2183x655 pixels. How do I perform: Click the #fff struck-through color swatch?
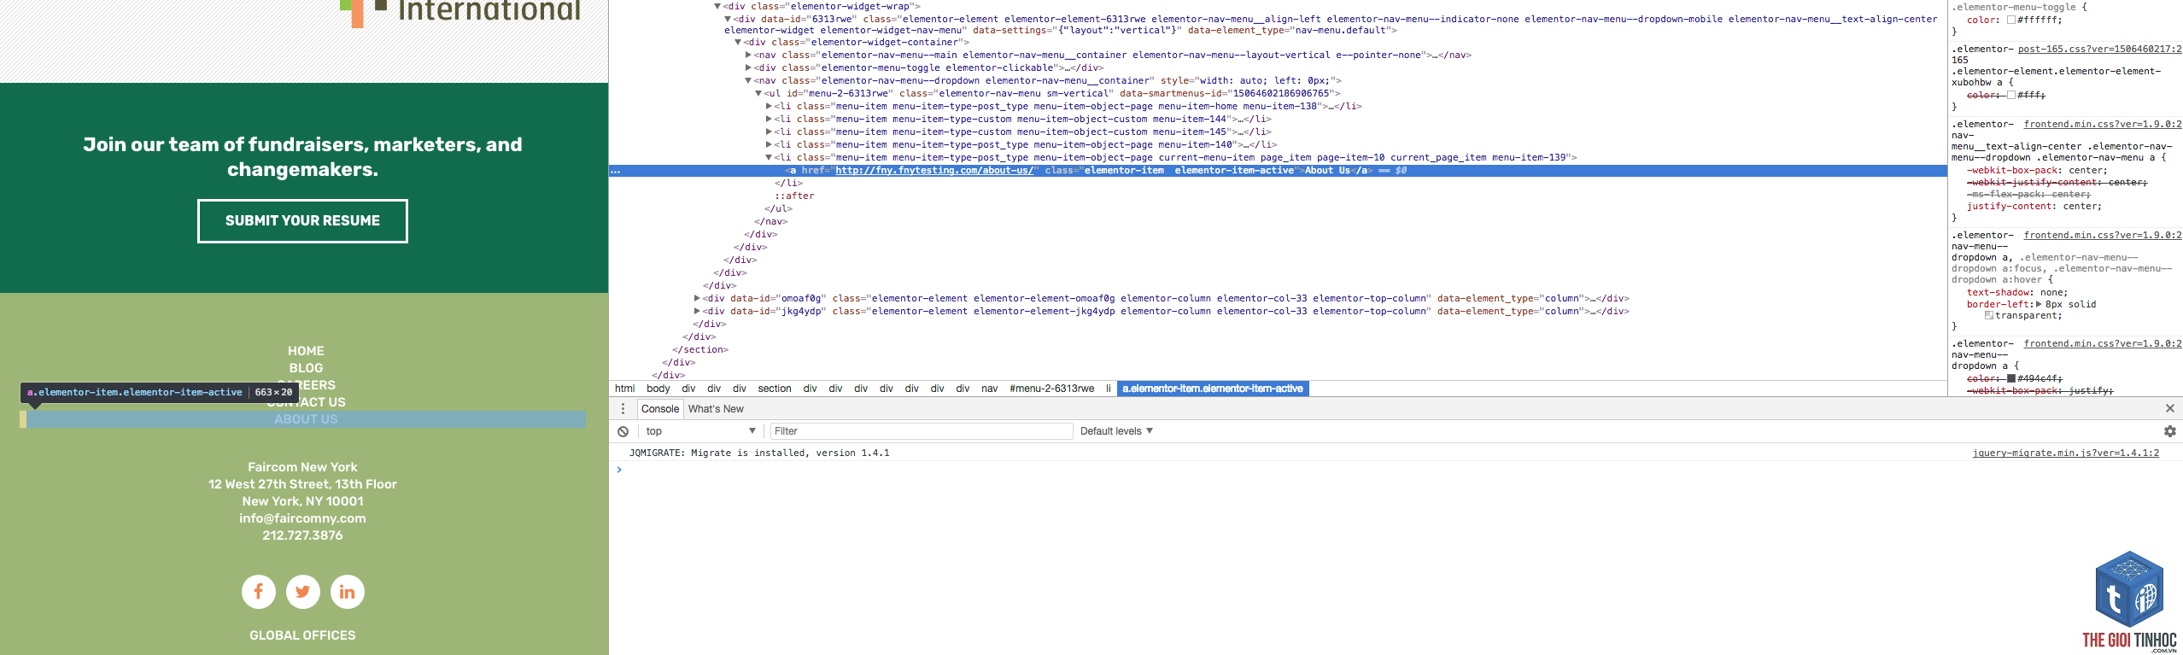pyautogui.click(x=2011, y=95)
